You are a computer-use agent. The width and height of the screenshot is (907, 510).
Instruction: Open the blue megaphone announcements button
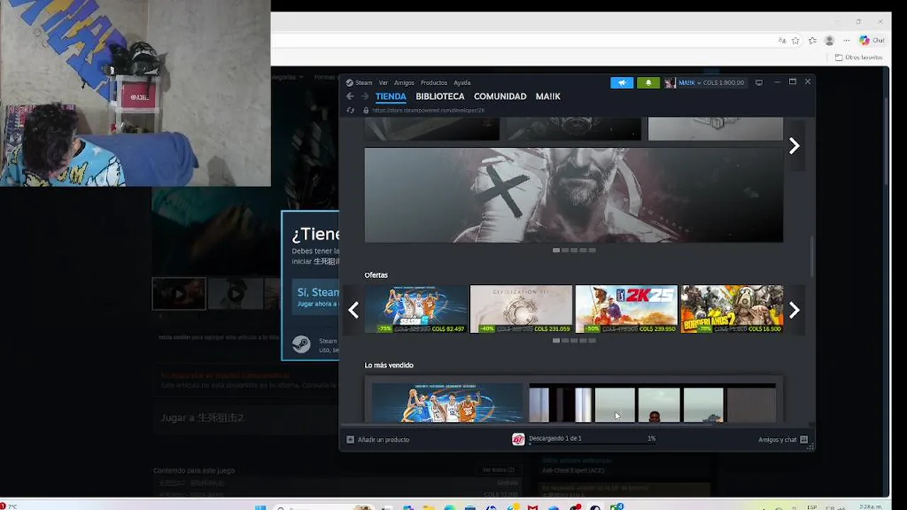[622, 83]
